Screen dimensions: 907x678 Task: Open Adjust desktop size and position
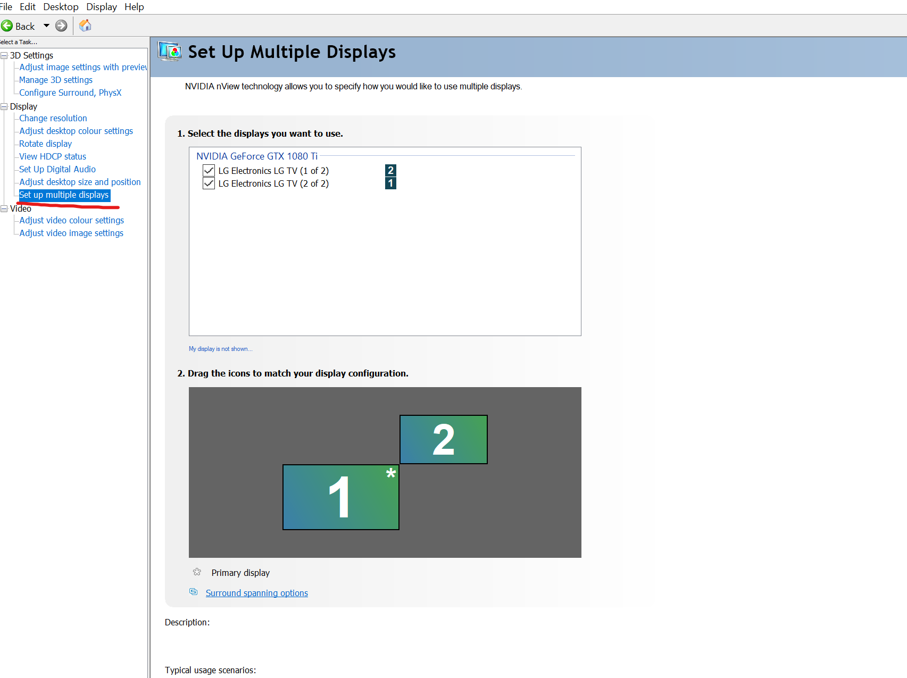pyautogui.click(x=80, y=182)
